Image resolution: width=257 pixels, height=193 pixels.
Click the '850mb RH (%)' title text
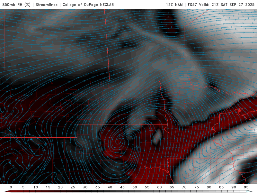click(16, 5)
